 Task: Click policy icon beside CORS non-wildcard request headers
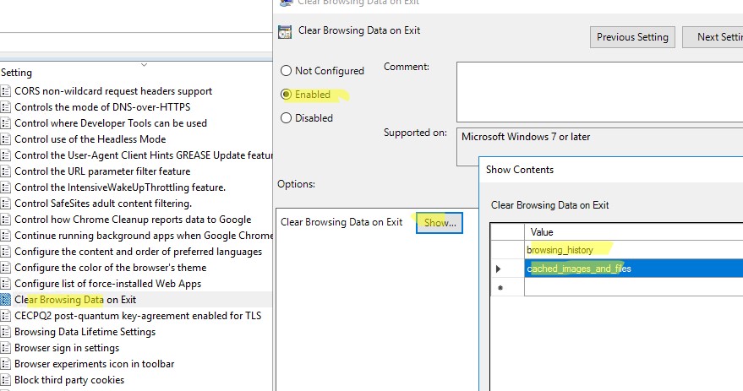click(5, 91)
